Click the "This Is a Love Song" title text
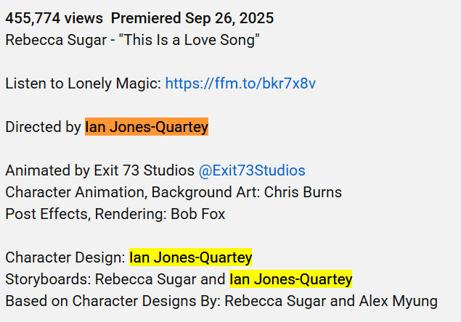The height and width of the screenshot is (322, 461). click(189, 40)
